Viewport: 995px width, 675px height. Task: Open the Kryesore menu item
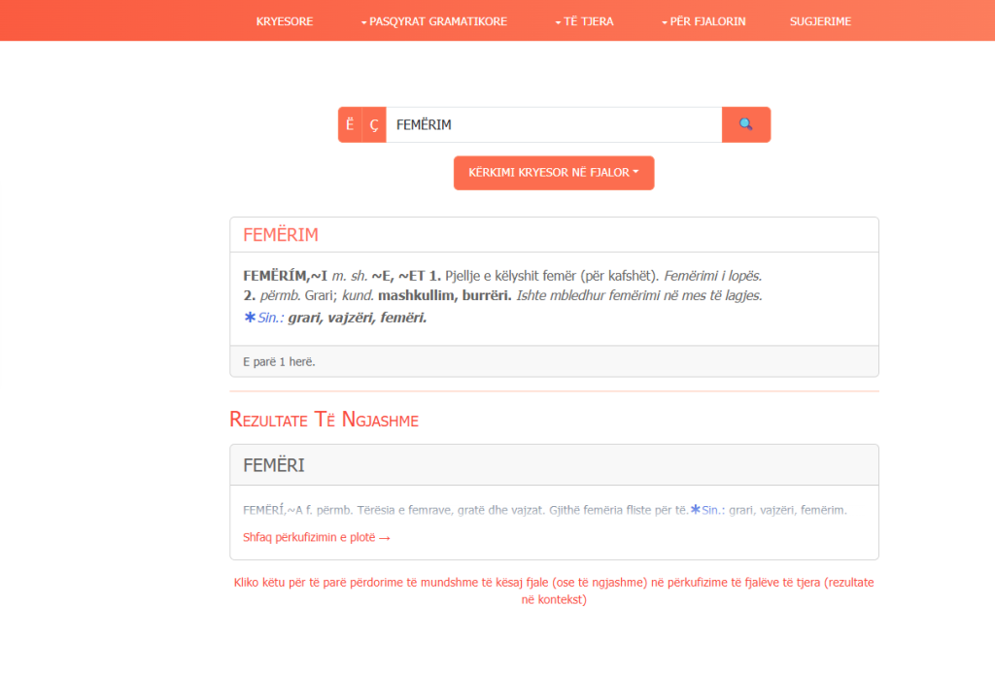click(x=284, y=21)
